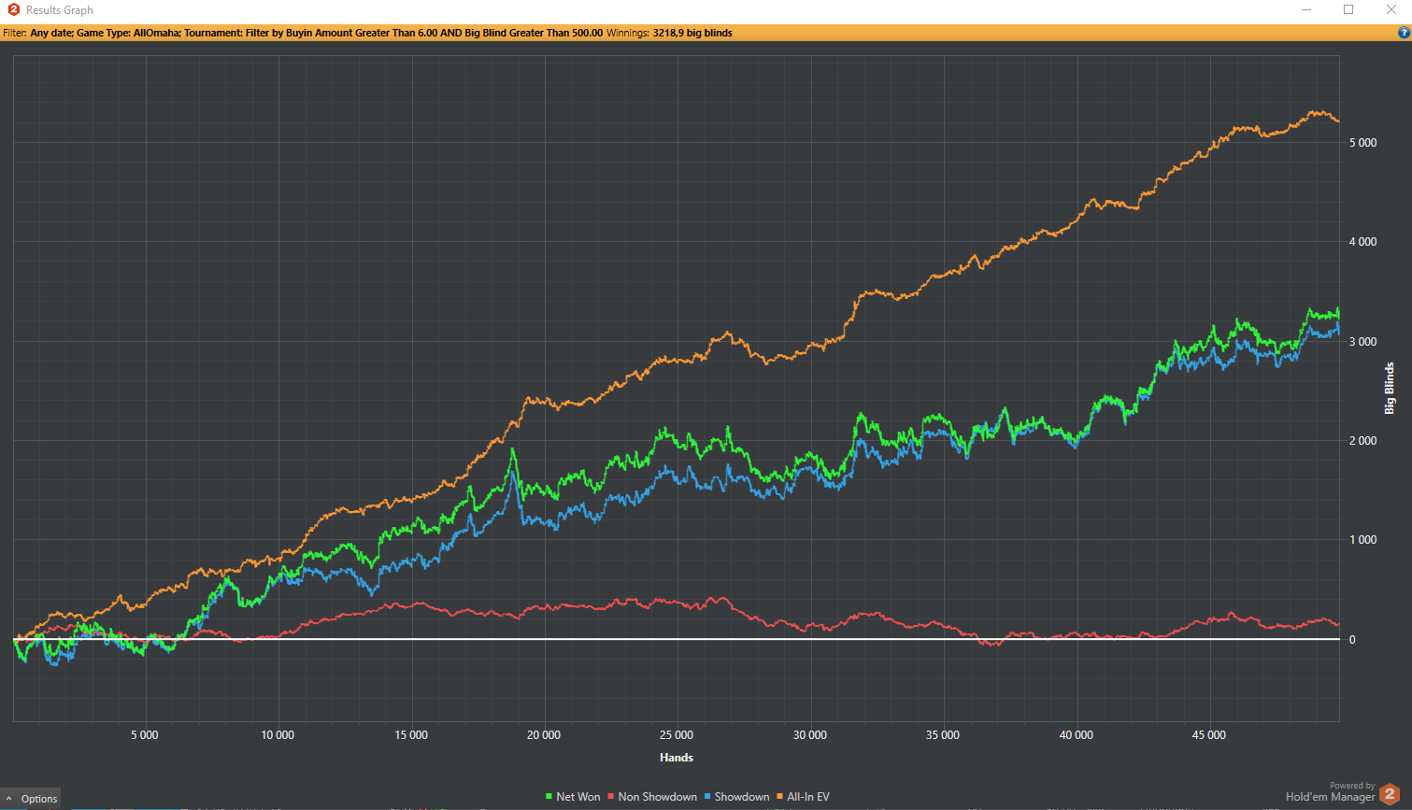Click the '30 000' hands axis label
The width and height of the screenshot is (1412, 810).
pyautogui.click(x=810, y=735)
